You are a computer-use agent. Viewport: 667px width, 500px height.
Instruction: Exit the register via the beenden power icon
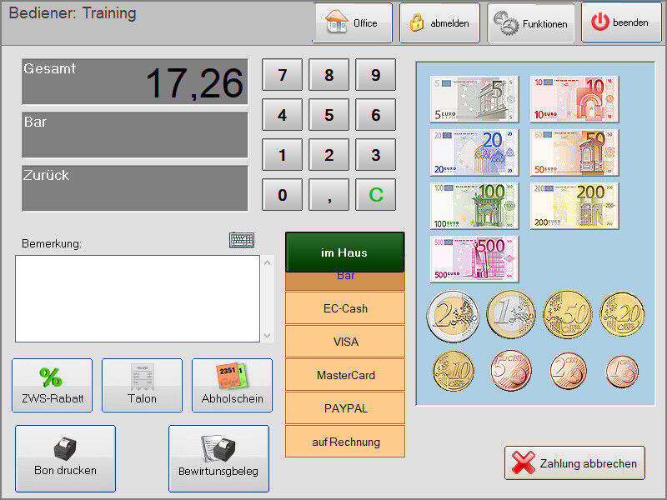click(x=621, y=22)
